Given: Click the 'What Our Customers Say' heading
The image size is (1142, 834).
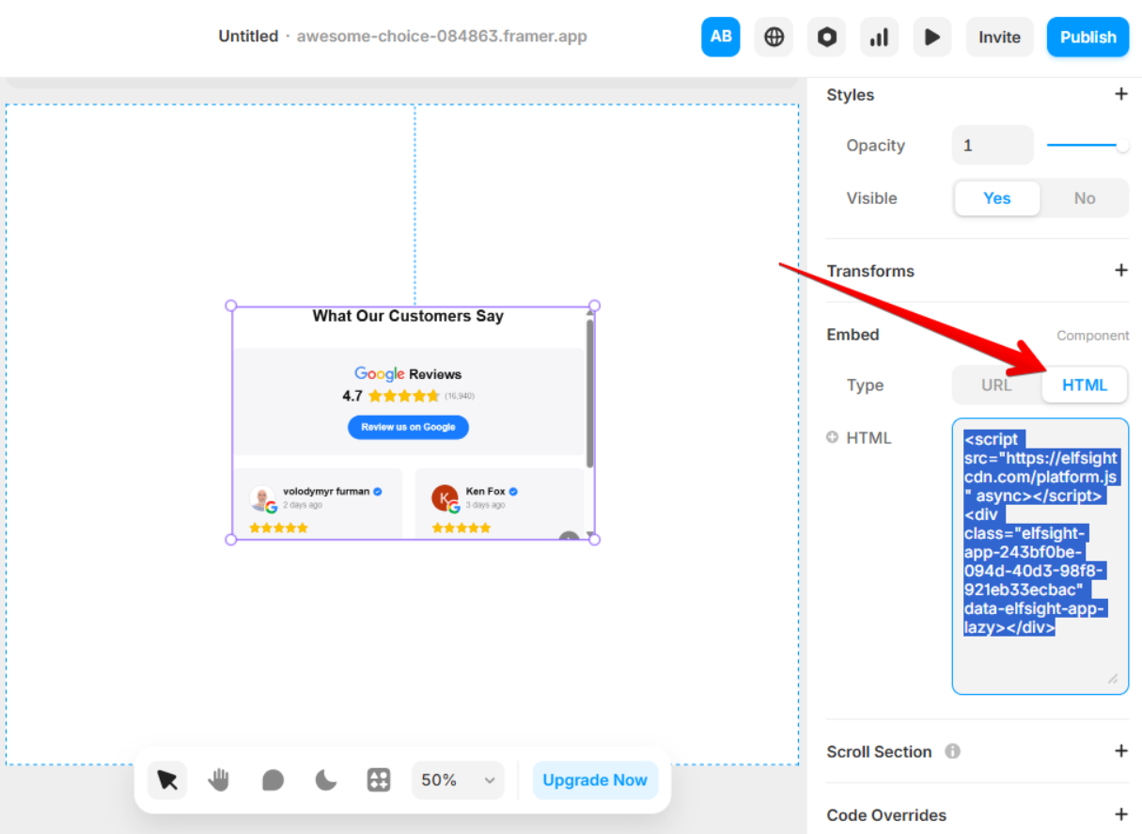Looking at the screenshot, I should click(408, 316).
